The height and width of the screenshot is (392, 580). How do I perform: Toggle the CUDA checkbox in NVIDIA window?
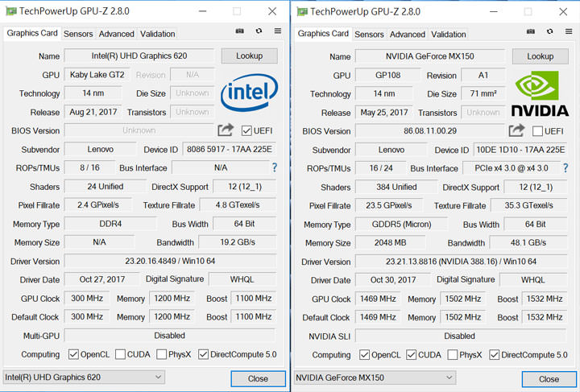[411, 354]
